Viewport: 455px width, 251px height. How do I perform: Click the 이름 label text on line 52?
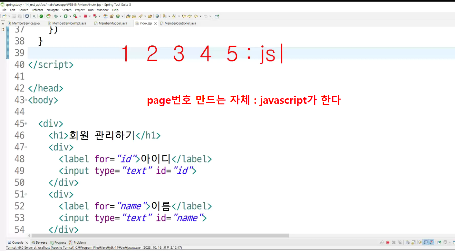161,206
